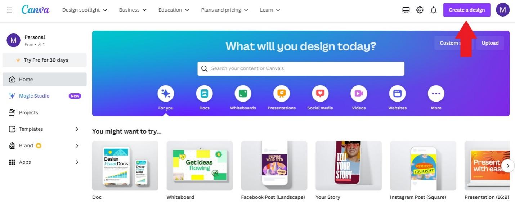Select the Docs category icon

[204, 94]
